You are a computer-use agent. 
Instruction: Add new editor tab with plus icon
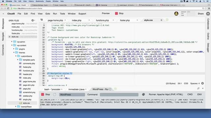pos(167,20)
